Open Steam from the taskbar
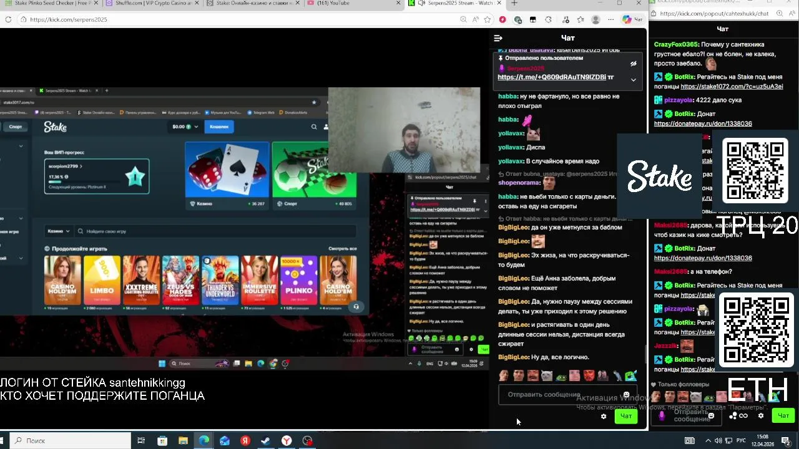 265,440
